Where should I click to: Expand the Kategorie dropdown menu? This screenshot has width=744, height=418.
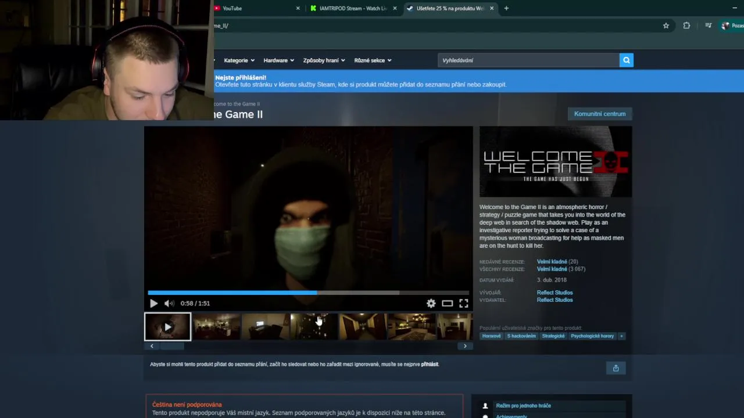click(x=239, y=60)
